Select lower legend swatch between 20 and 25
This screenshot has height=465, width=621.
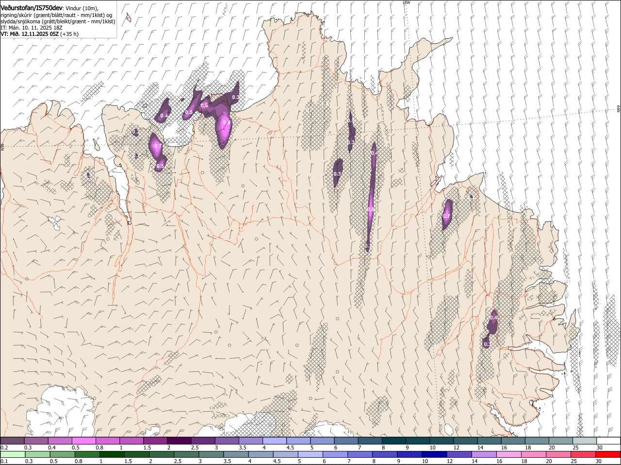tap(558, 454)
